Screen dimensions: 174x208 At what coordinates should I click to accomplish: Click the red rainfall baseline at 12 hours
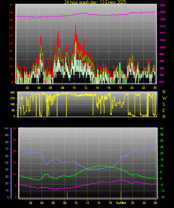tap(87, 198)
